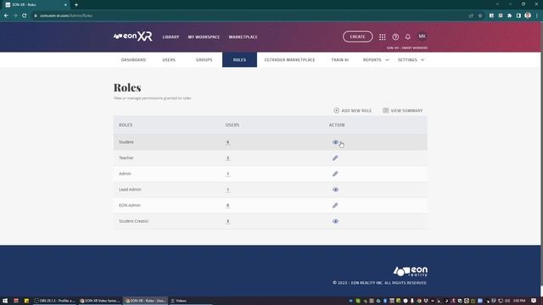The height and width of the screenshot is (305, 543).
Task: Edit the Admin role pencil icon
Action: [335, 174]
